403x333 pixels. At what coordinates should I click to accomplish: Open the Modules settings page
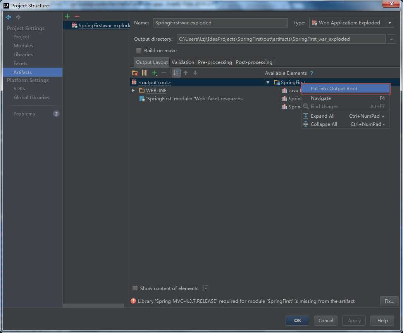pyautogui.click(x=23, y=45)
